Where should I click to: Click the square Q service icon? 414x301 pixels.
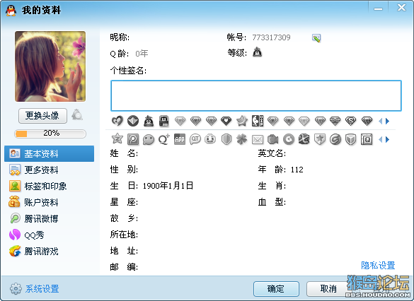[x=367, y=139]
